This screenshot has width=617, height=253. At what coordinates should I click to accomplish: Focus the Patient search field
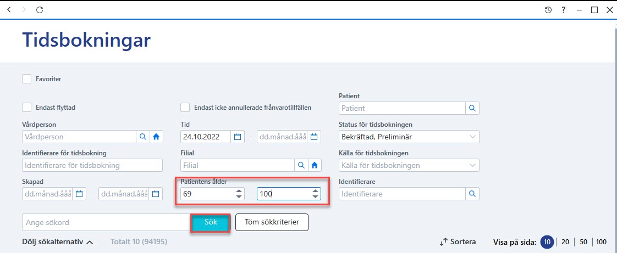[x=402, y=108]
